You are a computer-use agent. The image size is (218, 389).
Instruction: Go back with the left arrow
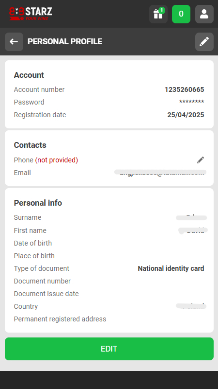[x=14, y=42]
